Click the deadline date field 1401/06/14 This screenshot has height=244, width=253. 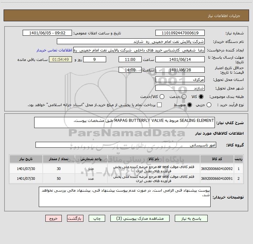click(x=180, y=59)
